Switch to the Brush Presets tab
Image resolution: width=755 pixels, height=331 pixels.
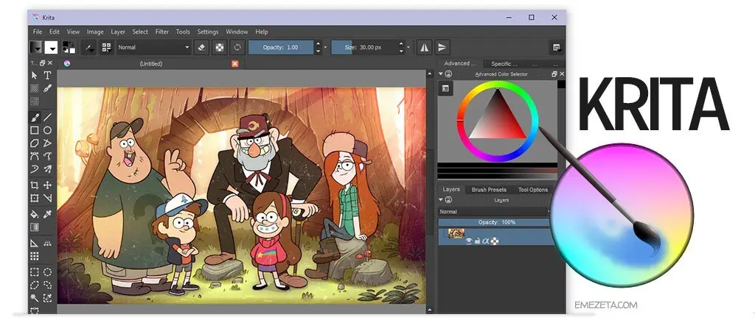(x=488, y=189)
